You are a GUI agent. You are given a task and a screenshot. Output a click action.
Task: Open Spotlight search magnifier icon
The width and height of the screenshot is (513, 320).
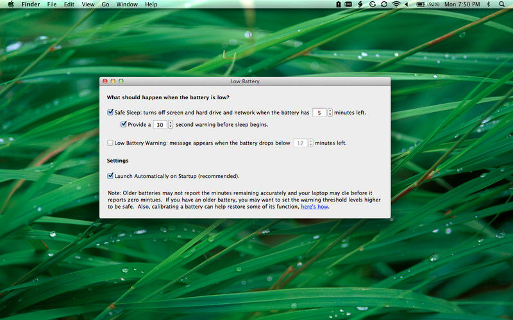pos(501,4)
